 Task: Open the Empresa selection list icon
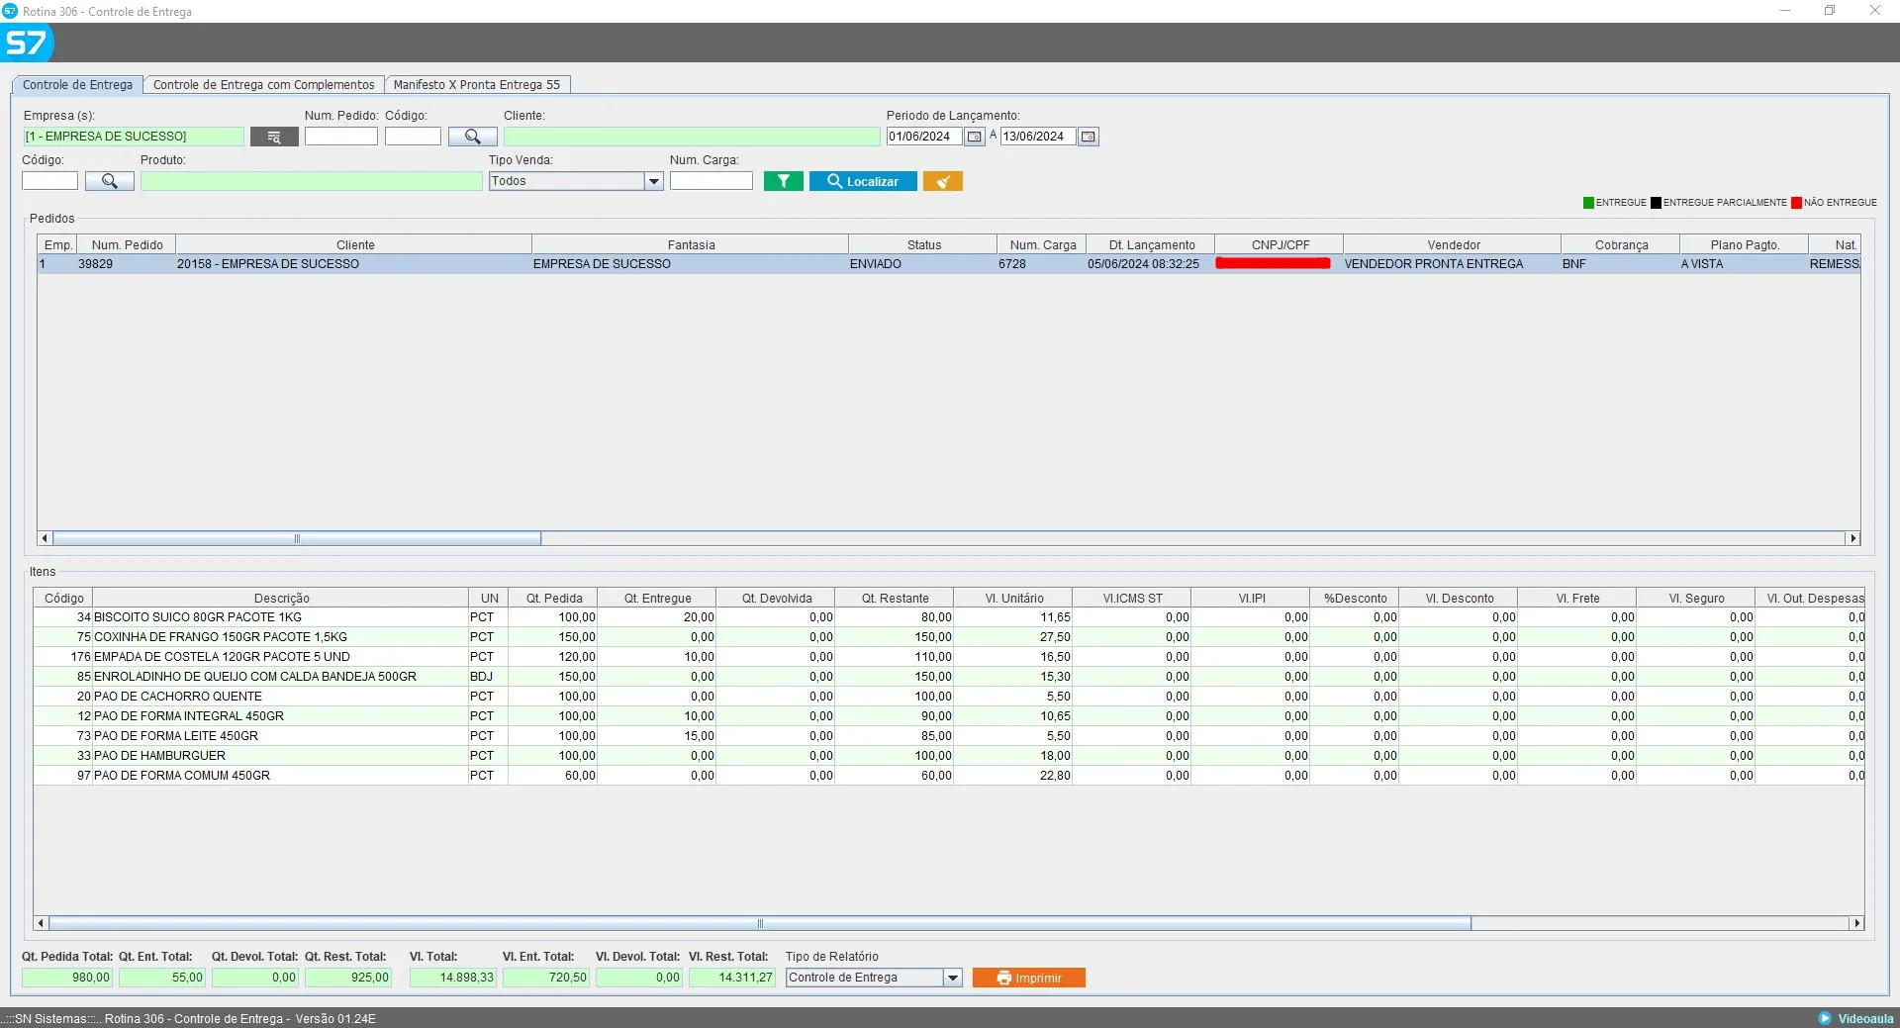[x=274, y=137]
